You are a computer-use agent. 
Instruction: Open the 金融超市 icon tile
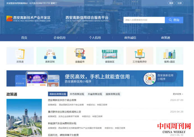click(x=80, y=55)
